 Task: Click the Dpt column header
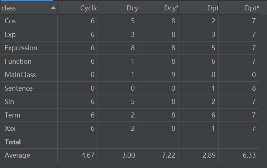[x=213, y=8]
